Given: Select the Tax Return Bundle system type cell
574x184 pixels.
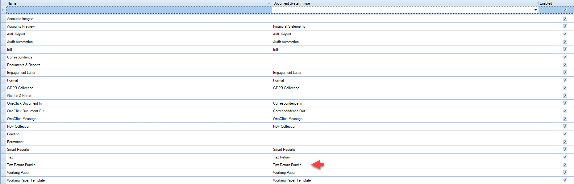Looking at the screenshot, I should [x=405, y=165].
